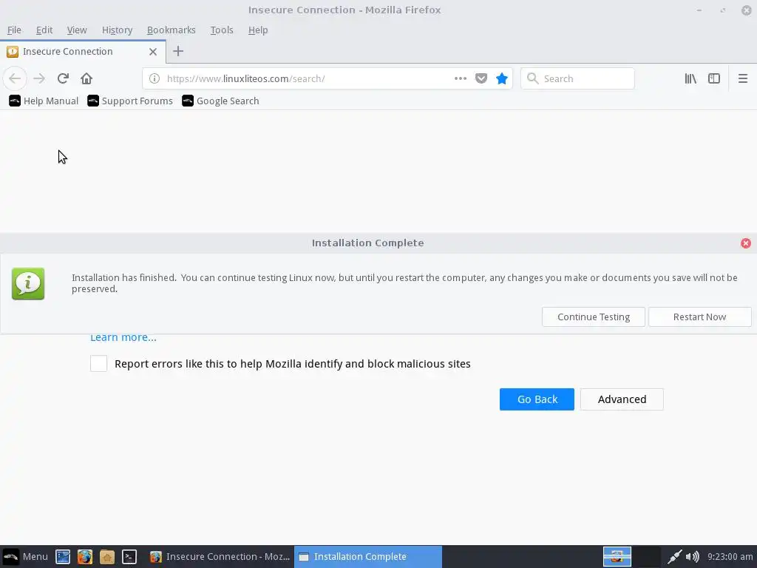Click the forward navigation arrow
This screenshot has height=568, width=757.
pos(39,78)
